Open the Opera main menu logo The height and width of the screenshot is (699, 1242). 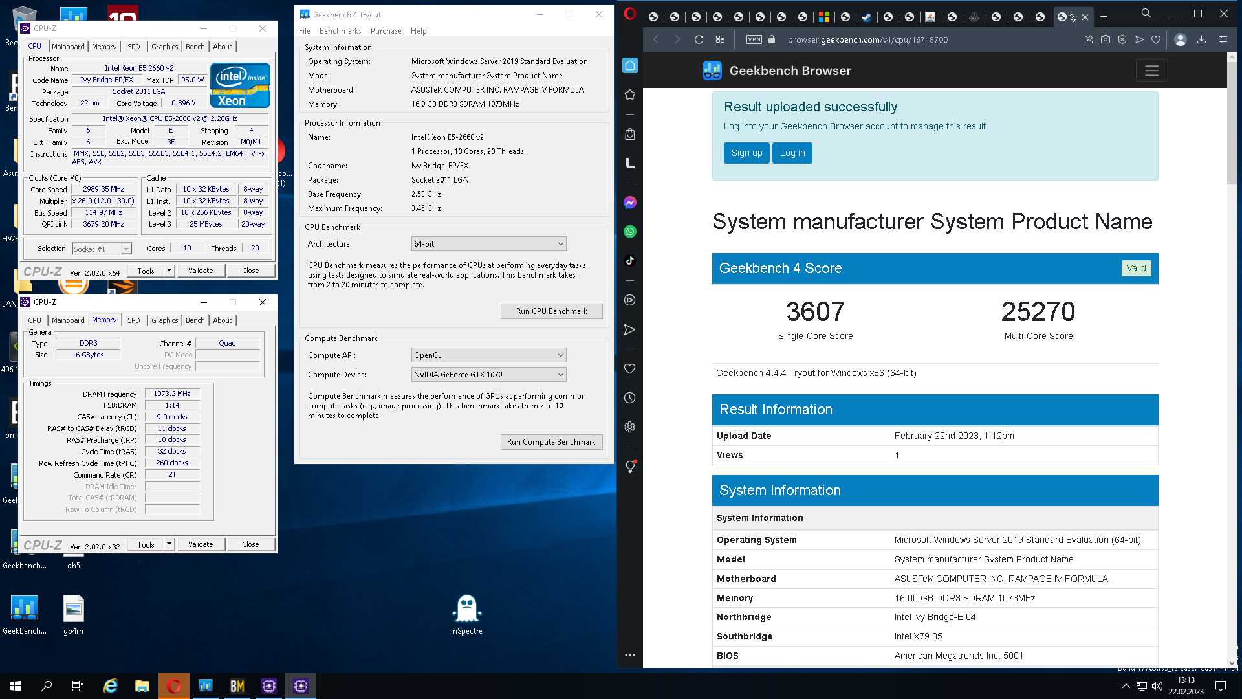point(629,14)
